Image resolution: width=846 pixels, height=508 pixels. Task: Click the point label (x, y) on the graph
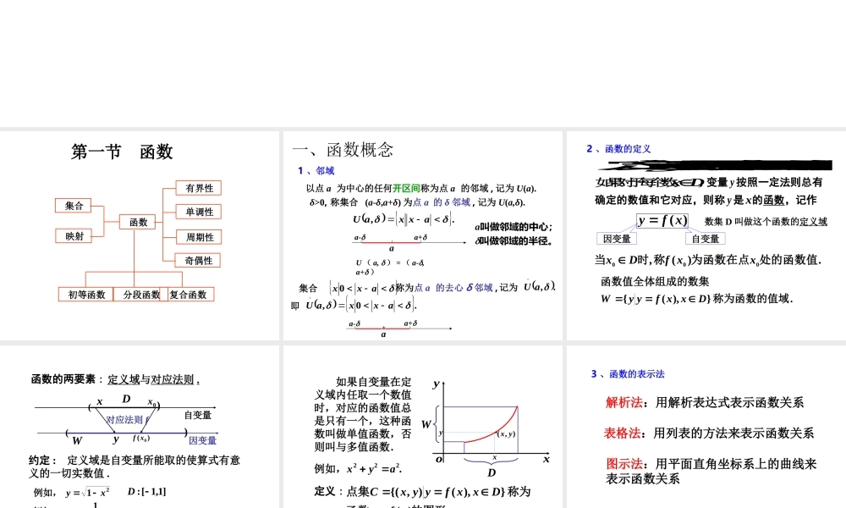point(506,433)
